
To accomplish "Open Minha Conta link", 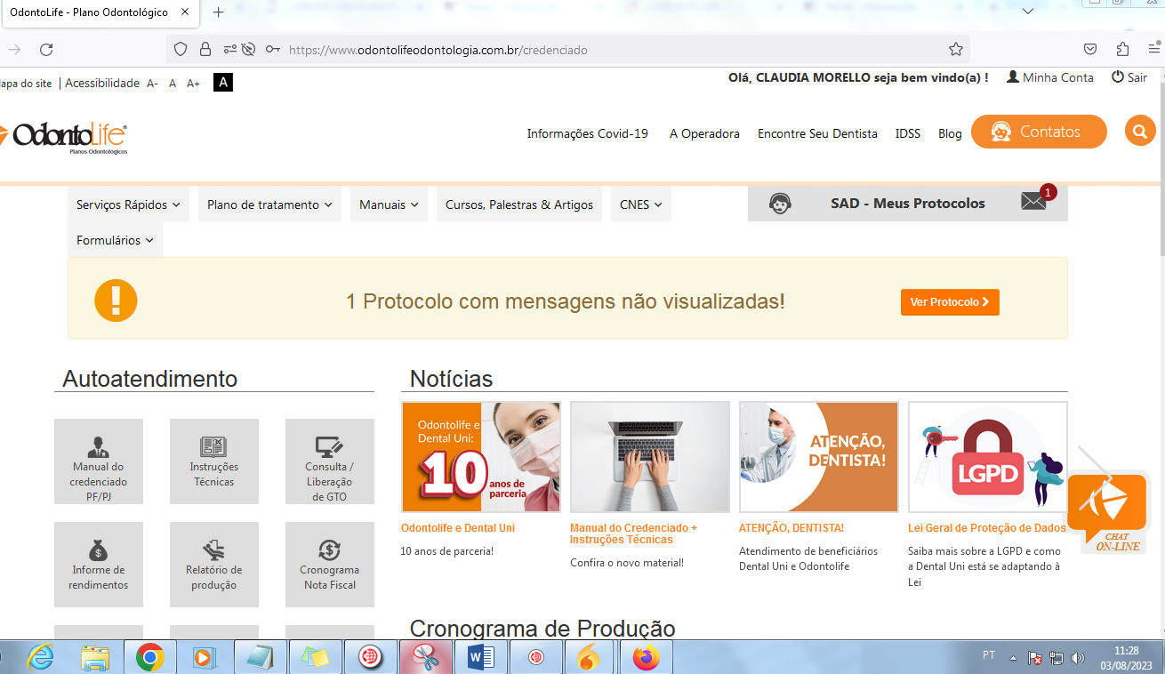I will click(x=1050, y=77).
